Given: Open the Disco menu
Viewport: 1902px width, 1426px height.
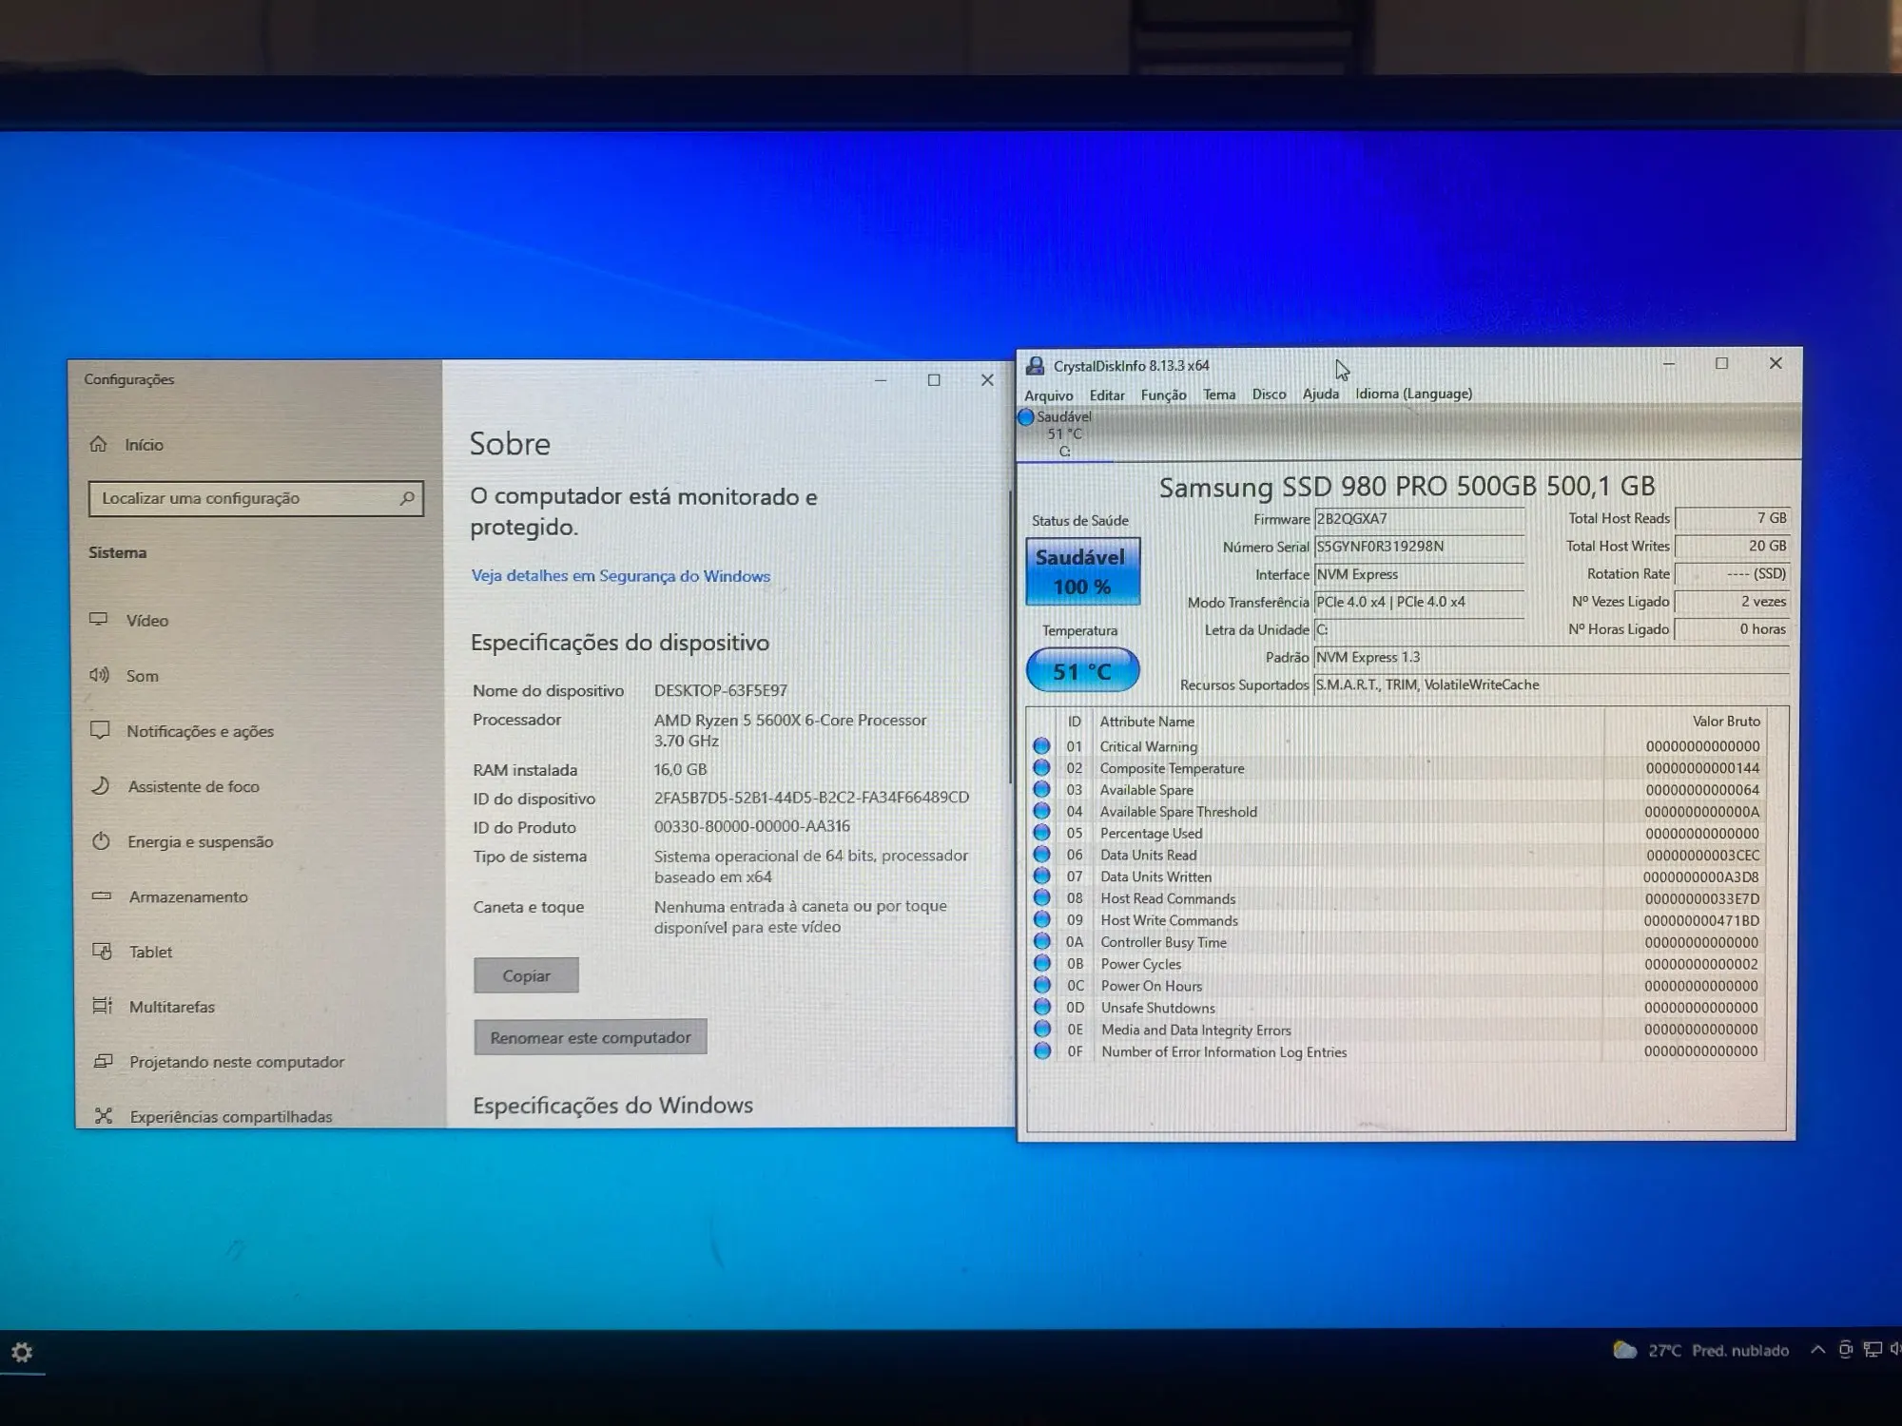Looking at the screenshot, I should 1269,395.
